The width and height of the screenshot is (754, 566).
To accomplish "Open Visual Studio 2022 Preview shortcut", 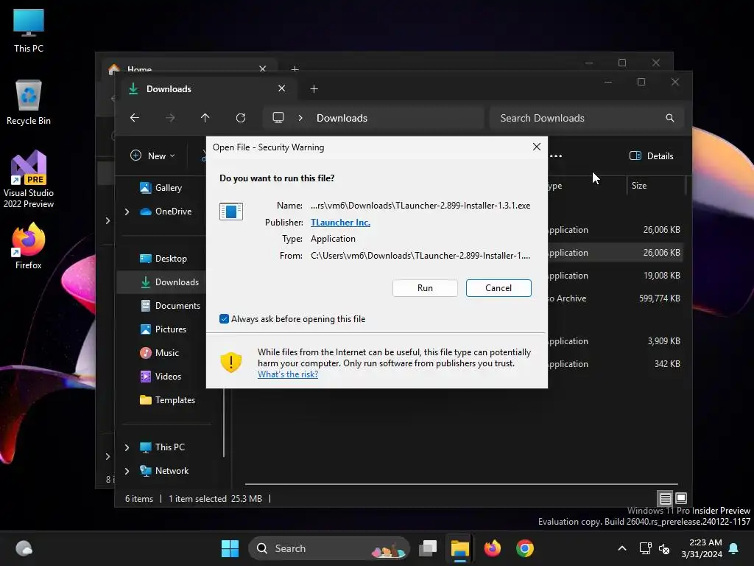I will [29, 179].
